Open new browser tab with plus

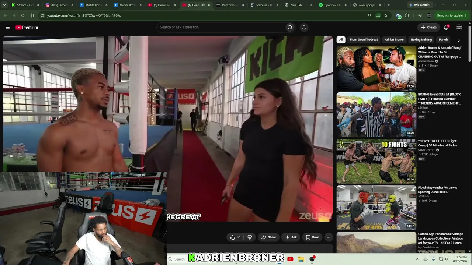pos(389,5)
